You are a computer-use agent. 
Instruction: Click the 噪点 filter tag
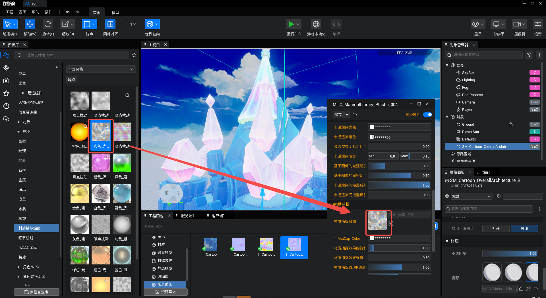point(72,80)
